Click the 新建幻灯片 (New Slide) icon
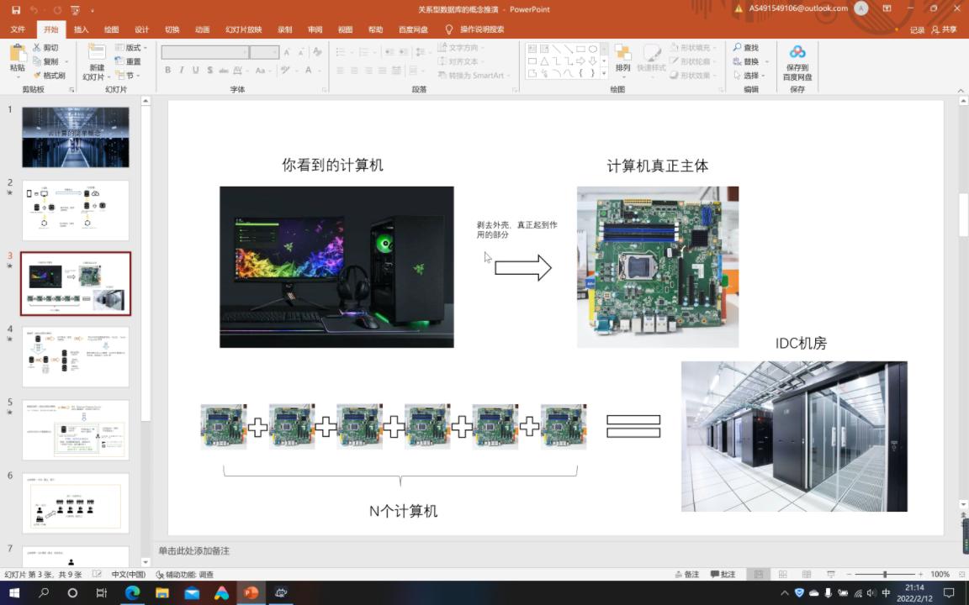Image resolution: width=969 pixels, height=605 pixels. point(96,52)
